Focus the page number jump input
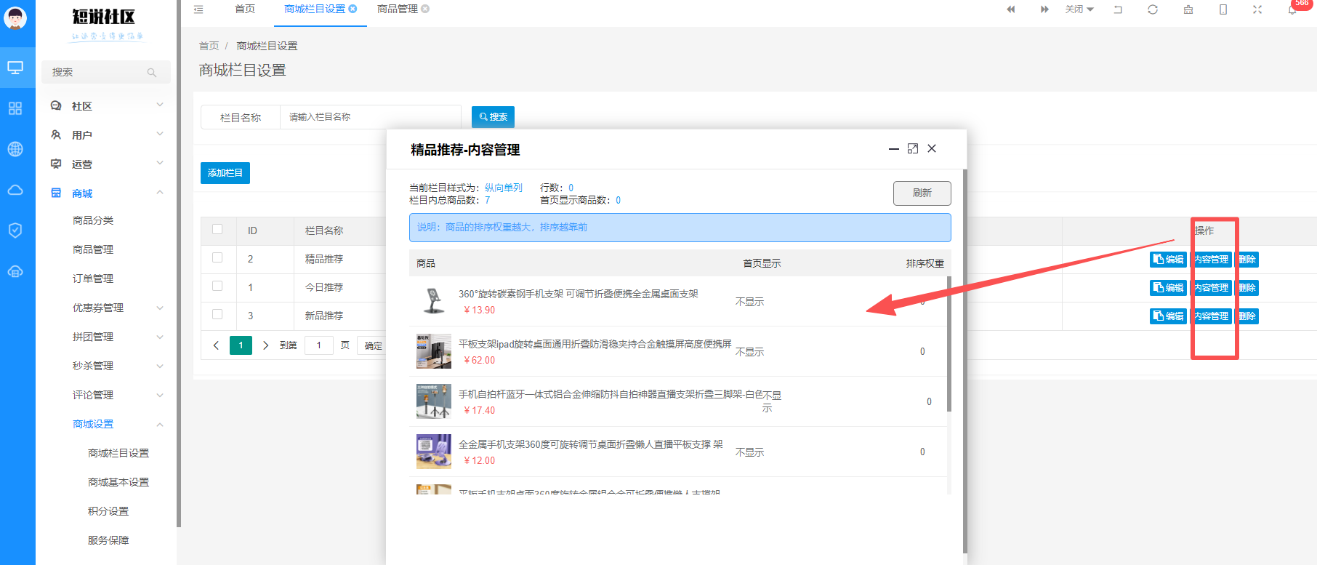Viewport: 1317px width, 565px height. pos(319,345)
